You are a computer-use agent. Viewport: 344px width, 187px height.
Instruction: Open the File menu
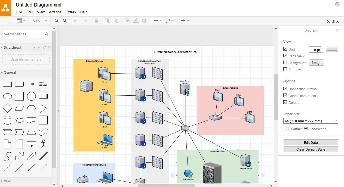tap(19, 12)
